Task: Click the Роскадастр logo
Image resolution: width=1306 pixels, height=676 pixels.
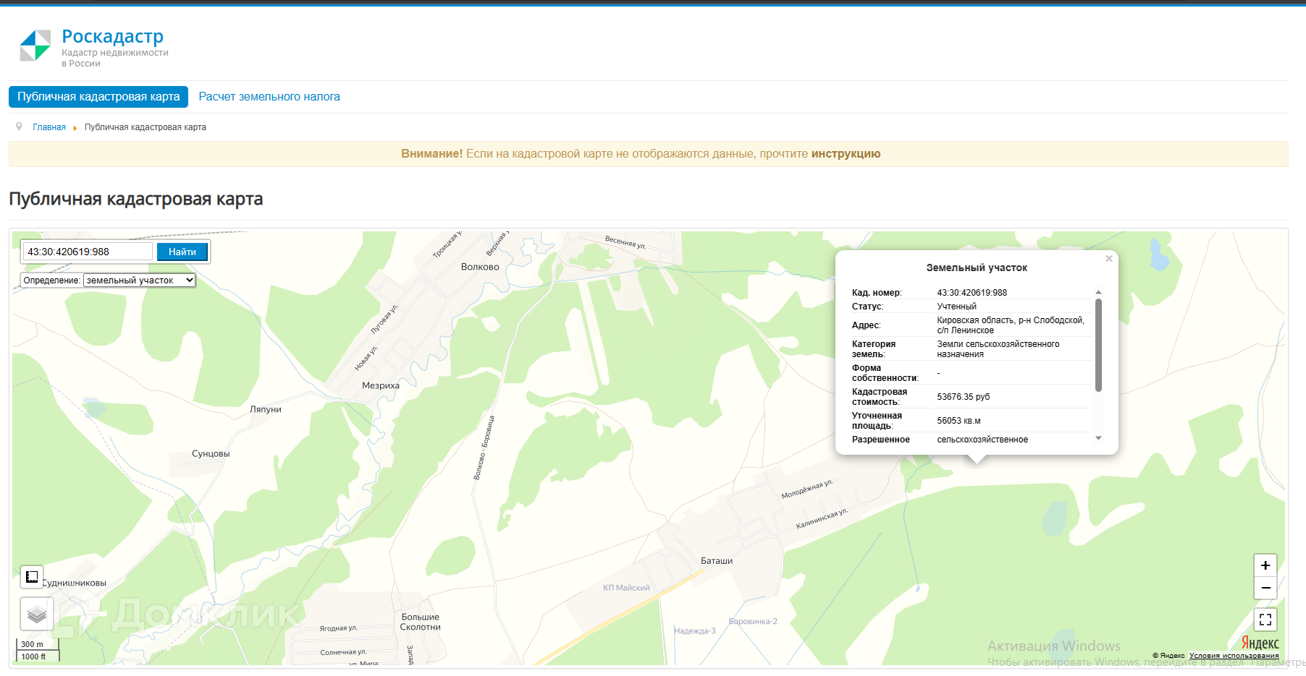Action: [35, 46]
